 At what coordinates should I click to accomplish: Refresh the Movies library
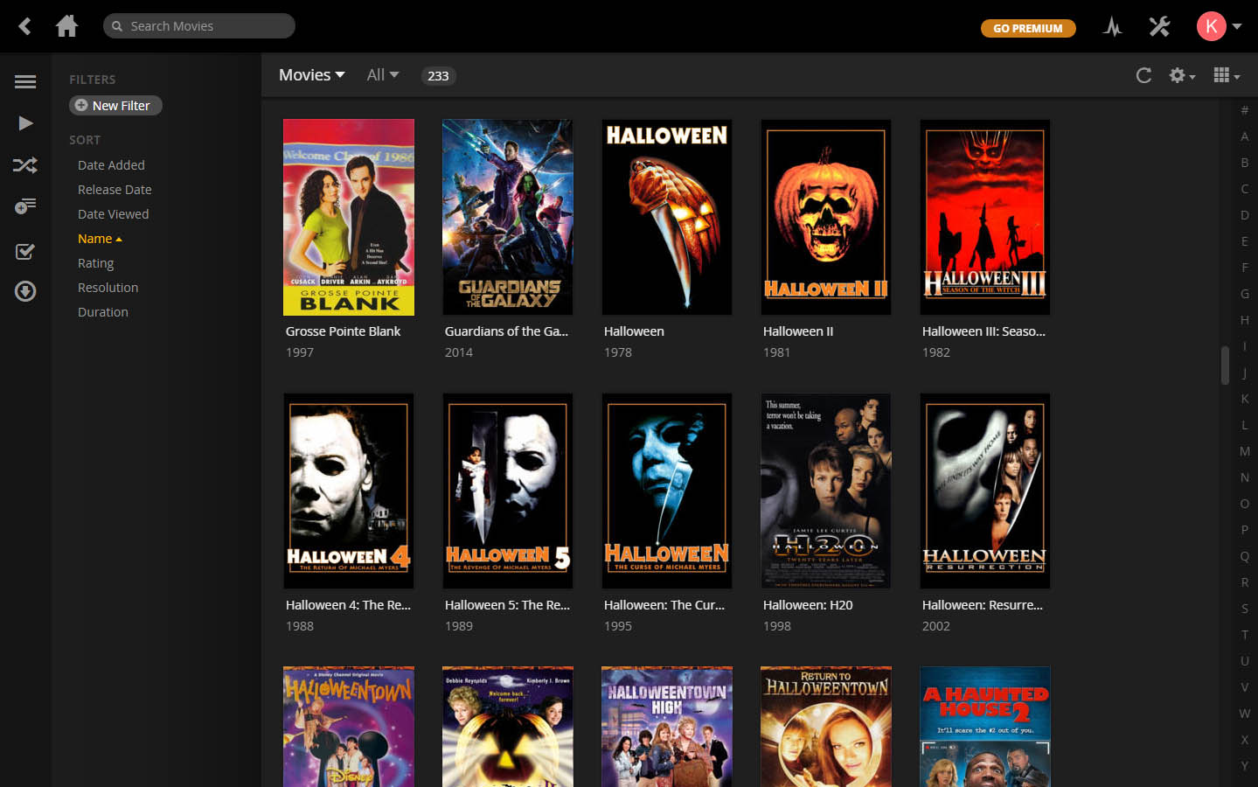pos(1143,75)
